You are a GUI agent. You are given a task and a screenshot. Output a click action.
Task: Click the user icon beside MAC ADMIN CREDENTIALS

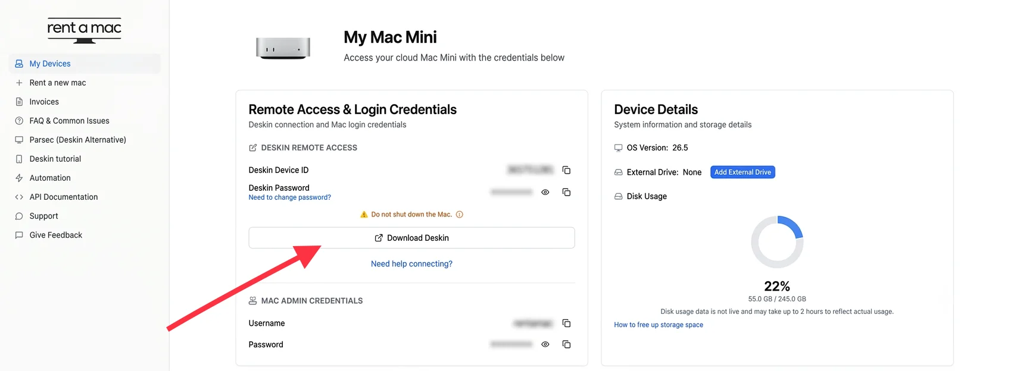(253, 301)
